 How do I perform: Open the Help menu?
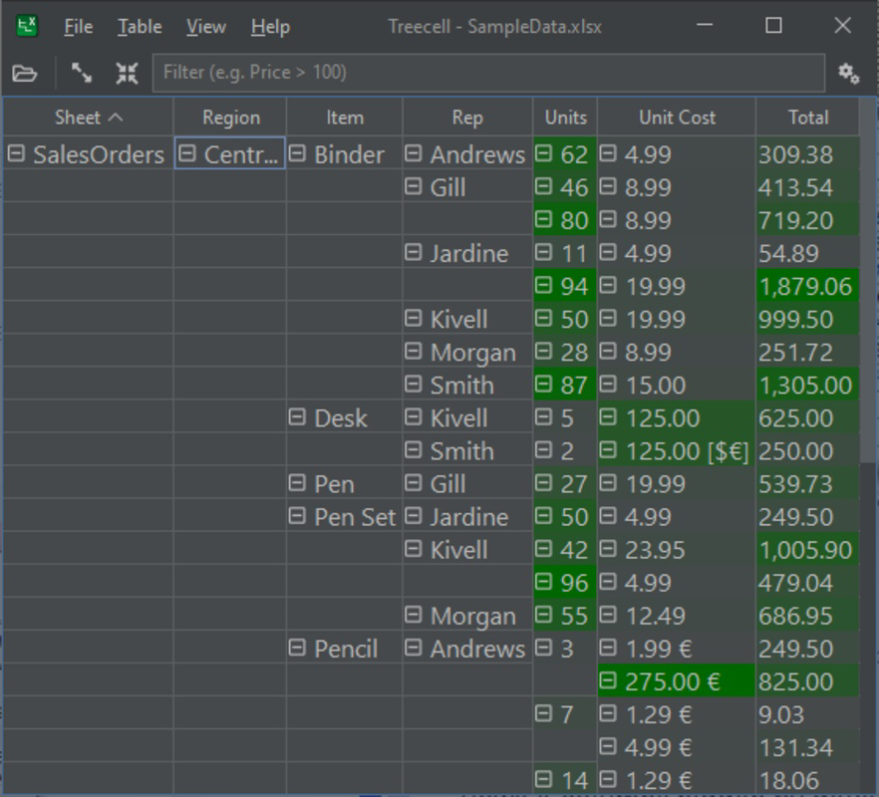pos(270,26)
